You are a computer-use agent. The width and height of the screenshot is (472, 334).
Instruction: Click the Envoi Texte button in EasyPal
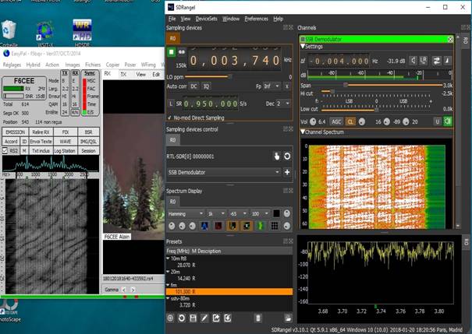(41, 141)
